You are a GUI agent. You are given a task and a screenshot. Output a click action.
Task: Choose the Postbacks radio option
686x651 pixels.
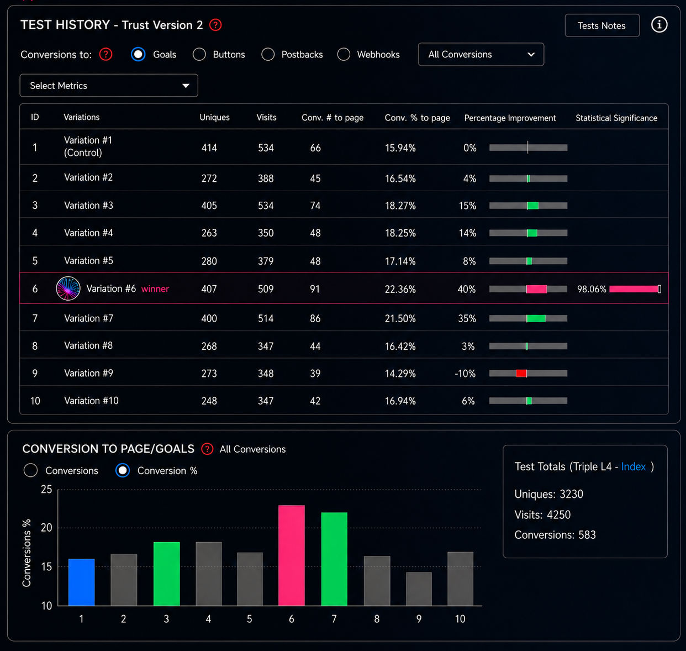[x=268, y=54]
